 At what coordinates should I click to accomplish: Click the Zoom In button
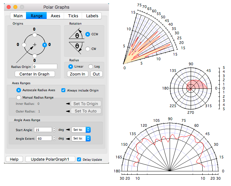tap(77, 74)
